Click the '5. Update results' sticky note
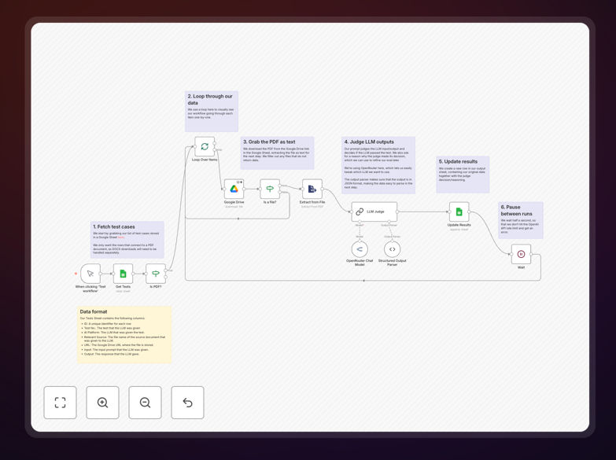The height and width of the screenshot is (460, 616). [x=463, y=175]
